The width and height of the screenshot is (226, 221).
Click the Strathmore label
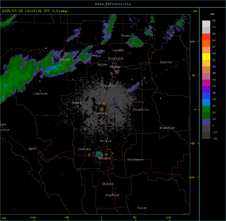tap(135, 160)
